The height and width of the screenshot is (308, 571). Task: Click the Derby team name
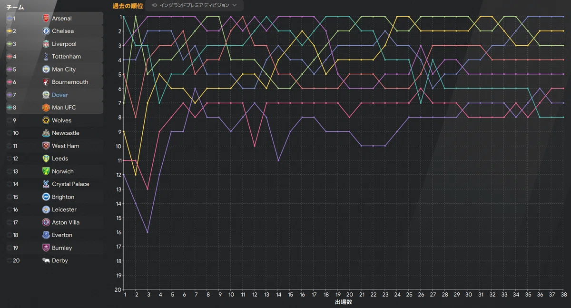[x=60, y=260]
